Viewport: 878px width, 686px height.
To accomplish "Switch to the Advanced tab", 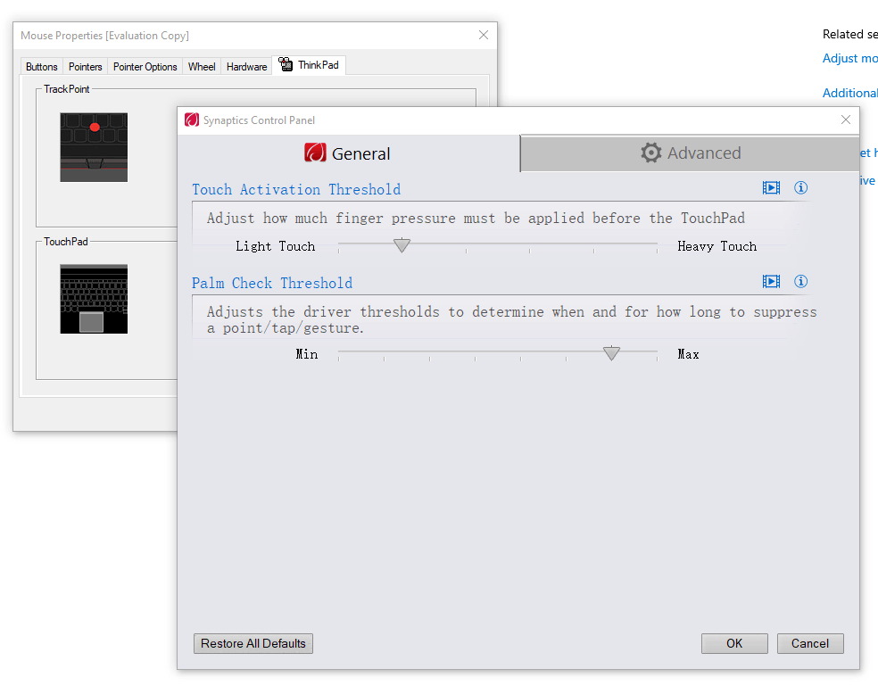I will click(x=692, y=153).
